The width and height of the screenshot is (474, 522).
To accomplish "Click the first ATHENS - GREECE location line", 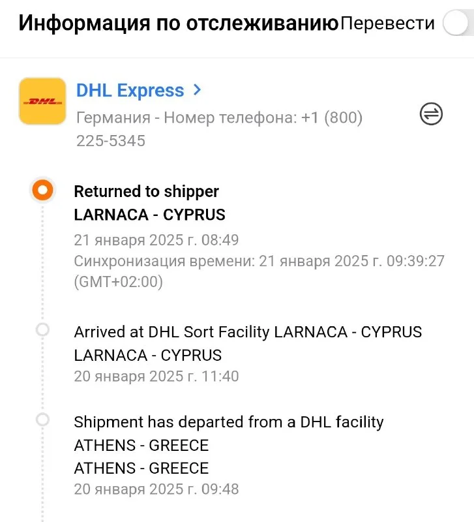I will 141,446.
